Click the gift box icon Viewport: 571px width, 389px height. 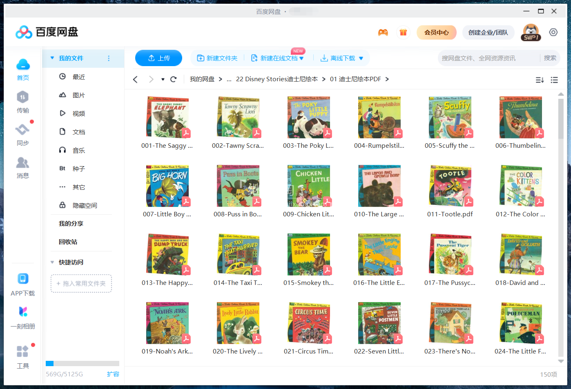click(403, 33)
